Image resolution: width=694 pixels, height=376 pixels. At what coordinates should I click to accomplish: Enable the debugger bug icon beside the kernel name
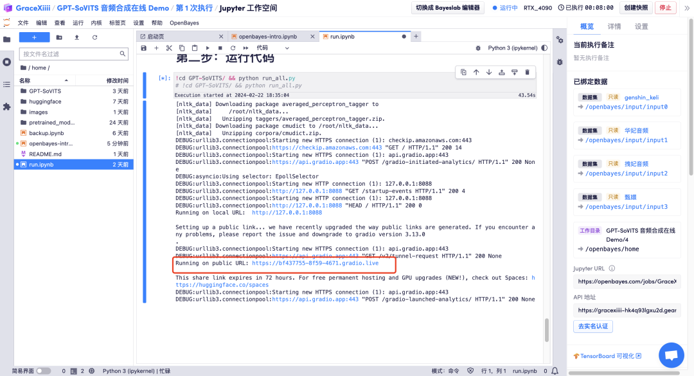point(478,48)
